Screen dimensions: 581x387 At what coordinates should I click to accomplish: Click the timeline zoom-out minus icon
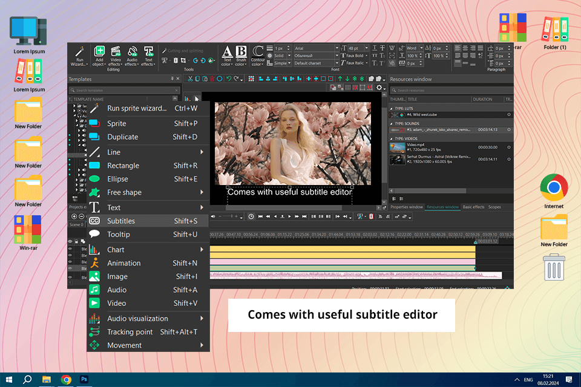(82, 216)
